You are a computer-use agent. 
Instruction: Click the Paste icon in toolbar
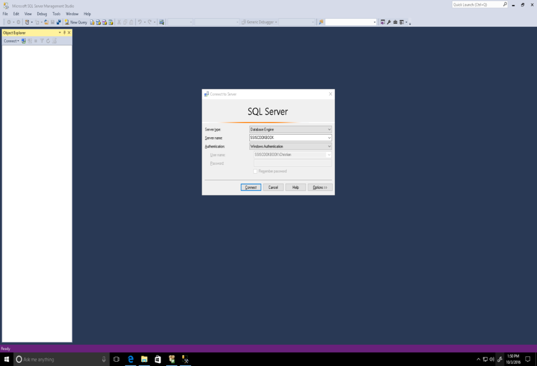coord(131,22)
